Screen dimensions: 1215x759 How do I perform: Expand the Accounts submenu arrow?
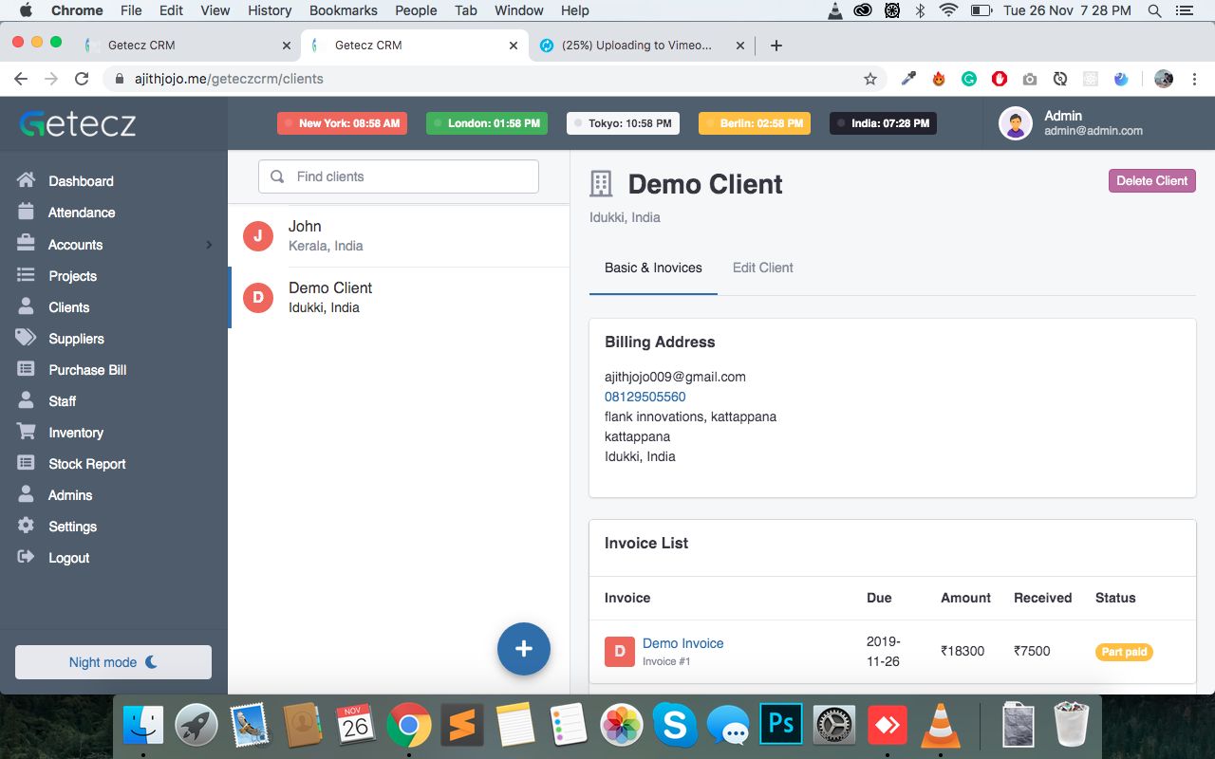point(209,245)
